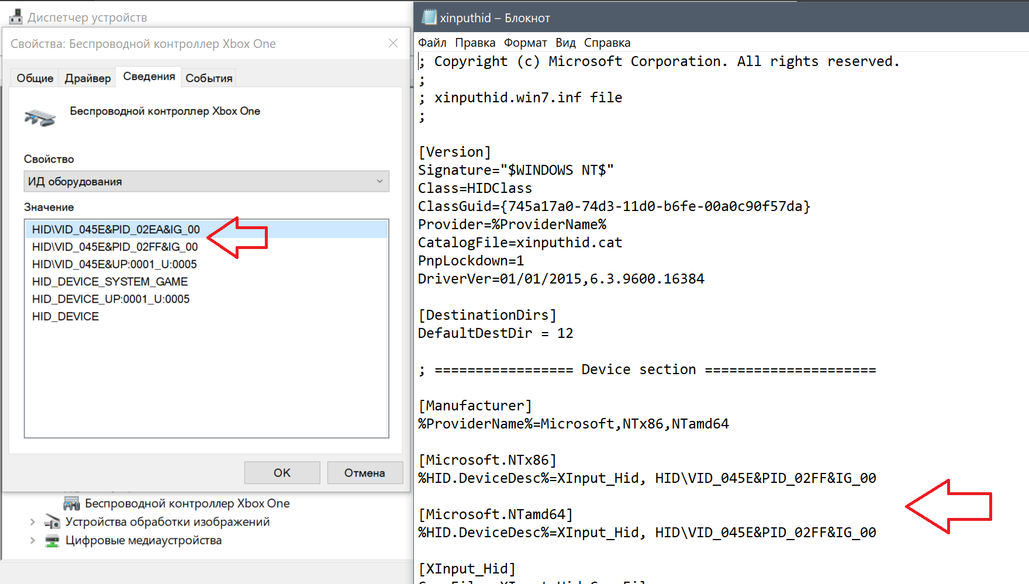This screenshot has height=584, width=1029.
Task: Click the DriverVer=01/01/2015 line
Action: tap(561, 279)
